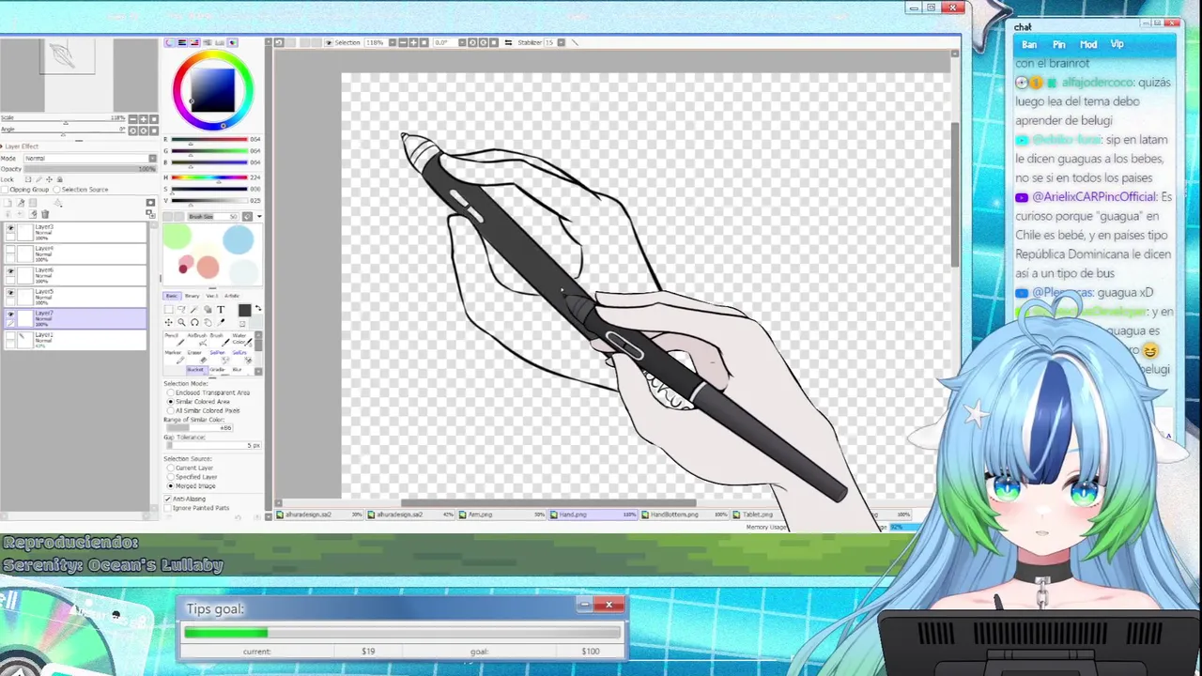The width and height of the screenshot is (1202, 676).
Task: Select the Eyedropper tool
Action: (x=221, y=322)
